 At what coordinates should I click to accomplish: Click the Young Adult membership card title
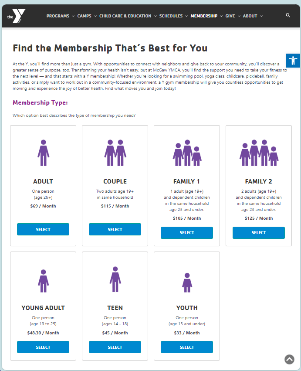coord(43,308)
